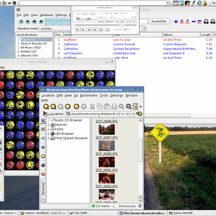Select the Led Zeppelin playlist row
This screenshot has height=216, width=216.
pos(135,53)
